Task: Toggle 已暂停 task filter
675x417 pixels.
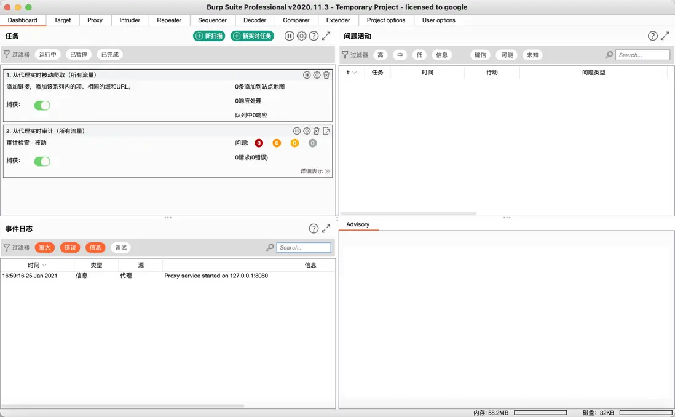Action: (x=79, y=54)
